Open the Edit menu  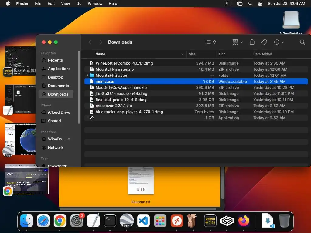(x=51, y=4)
